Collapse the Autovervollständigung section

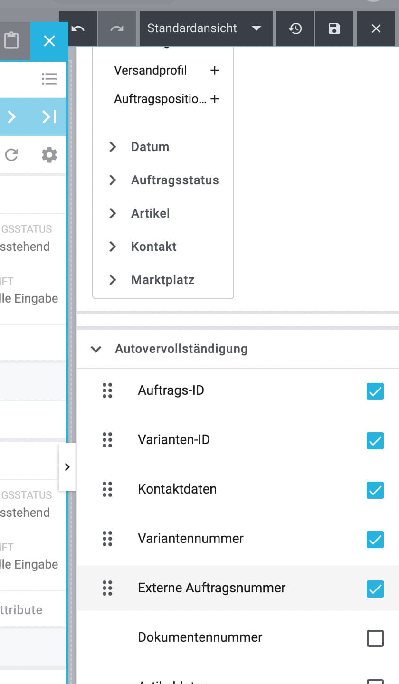pyautogui.click(x=96, y=349)
